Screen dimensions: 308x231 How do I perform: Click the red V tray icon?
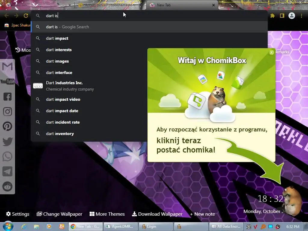click(x=256, y=227)
